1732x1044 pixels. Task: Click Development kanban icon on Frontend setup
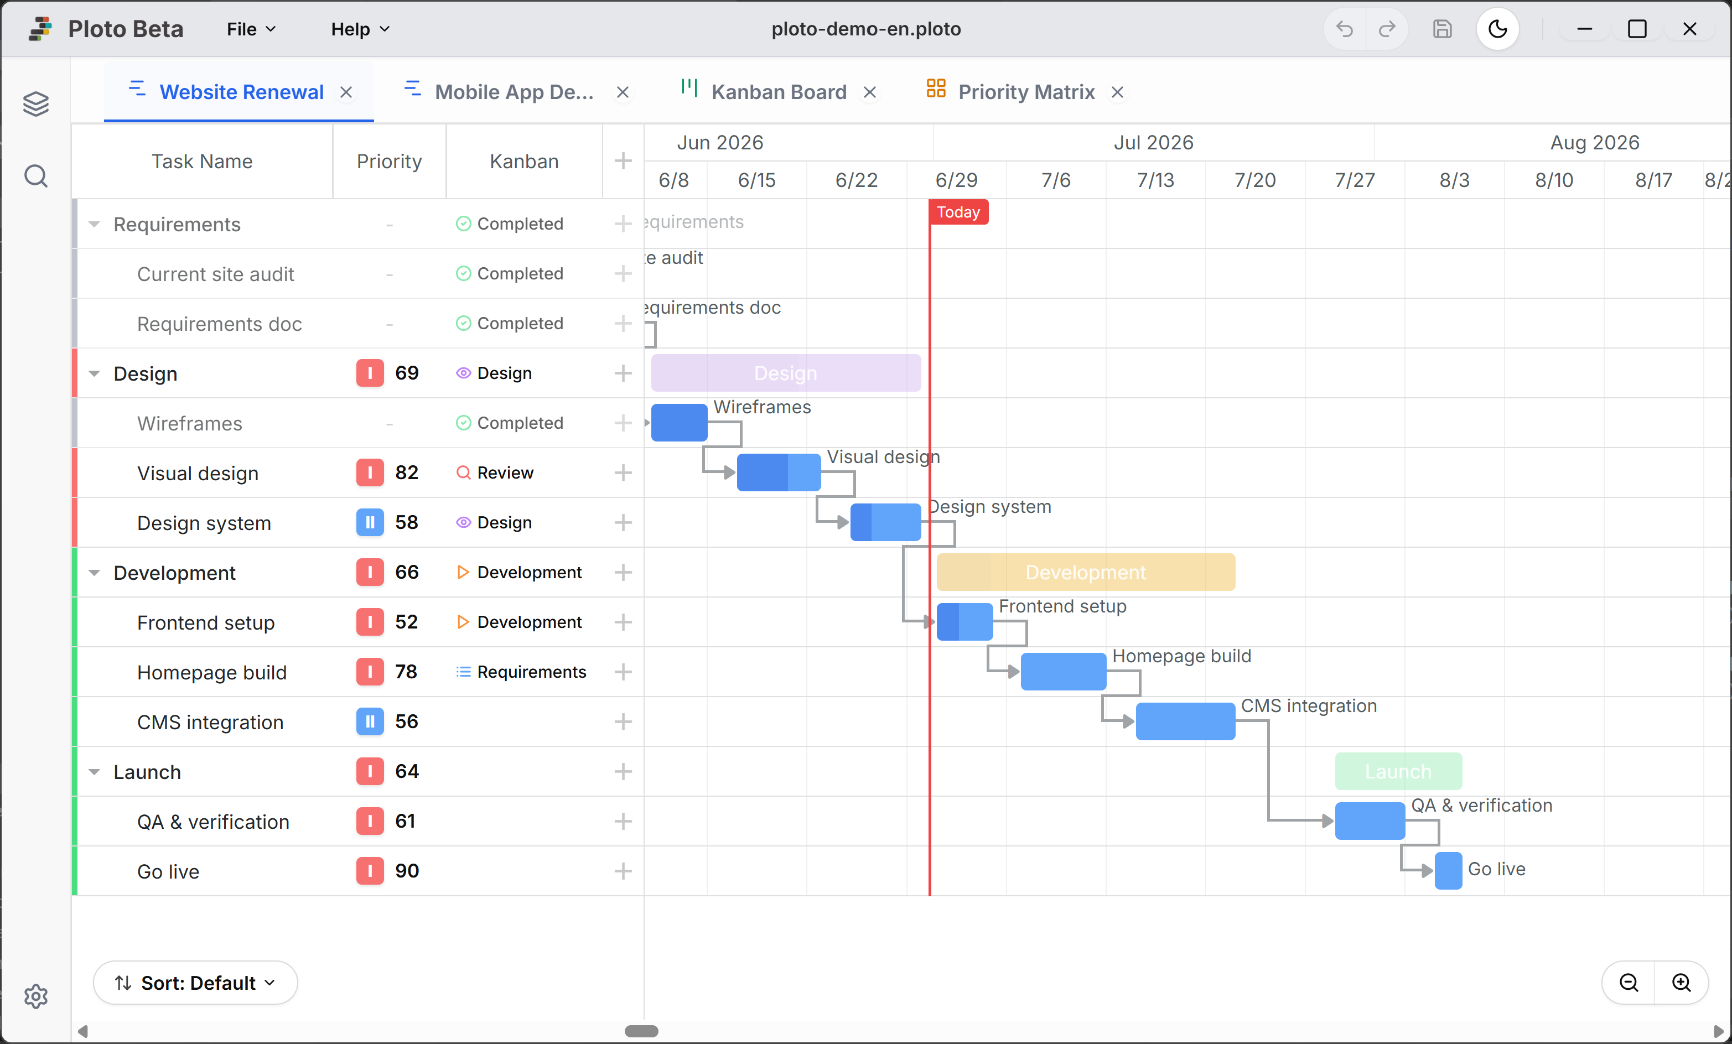pos(463,622)
